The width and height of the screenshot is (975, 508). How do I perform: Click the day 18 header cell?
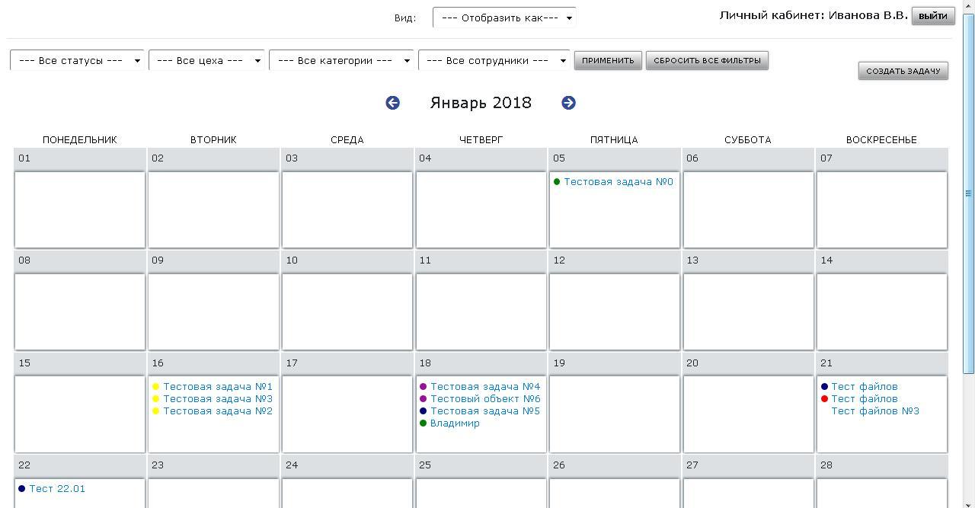click(481, 363)
